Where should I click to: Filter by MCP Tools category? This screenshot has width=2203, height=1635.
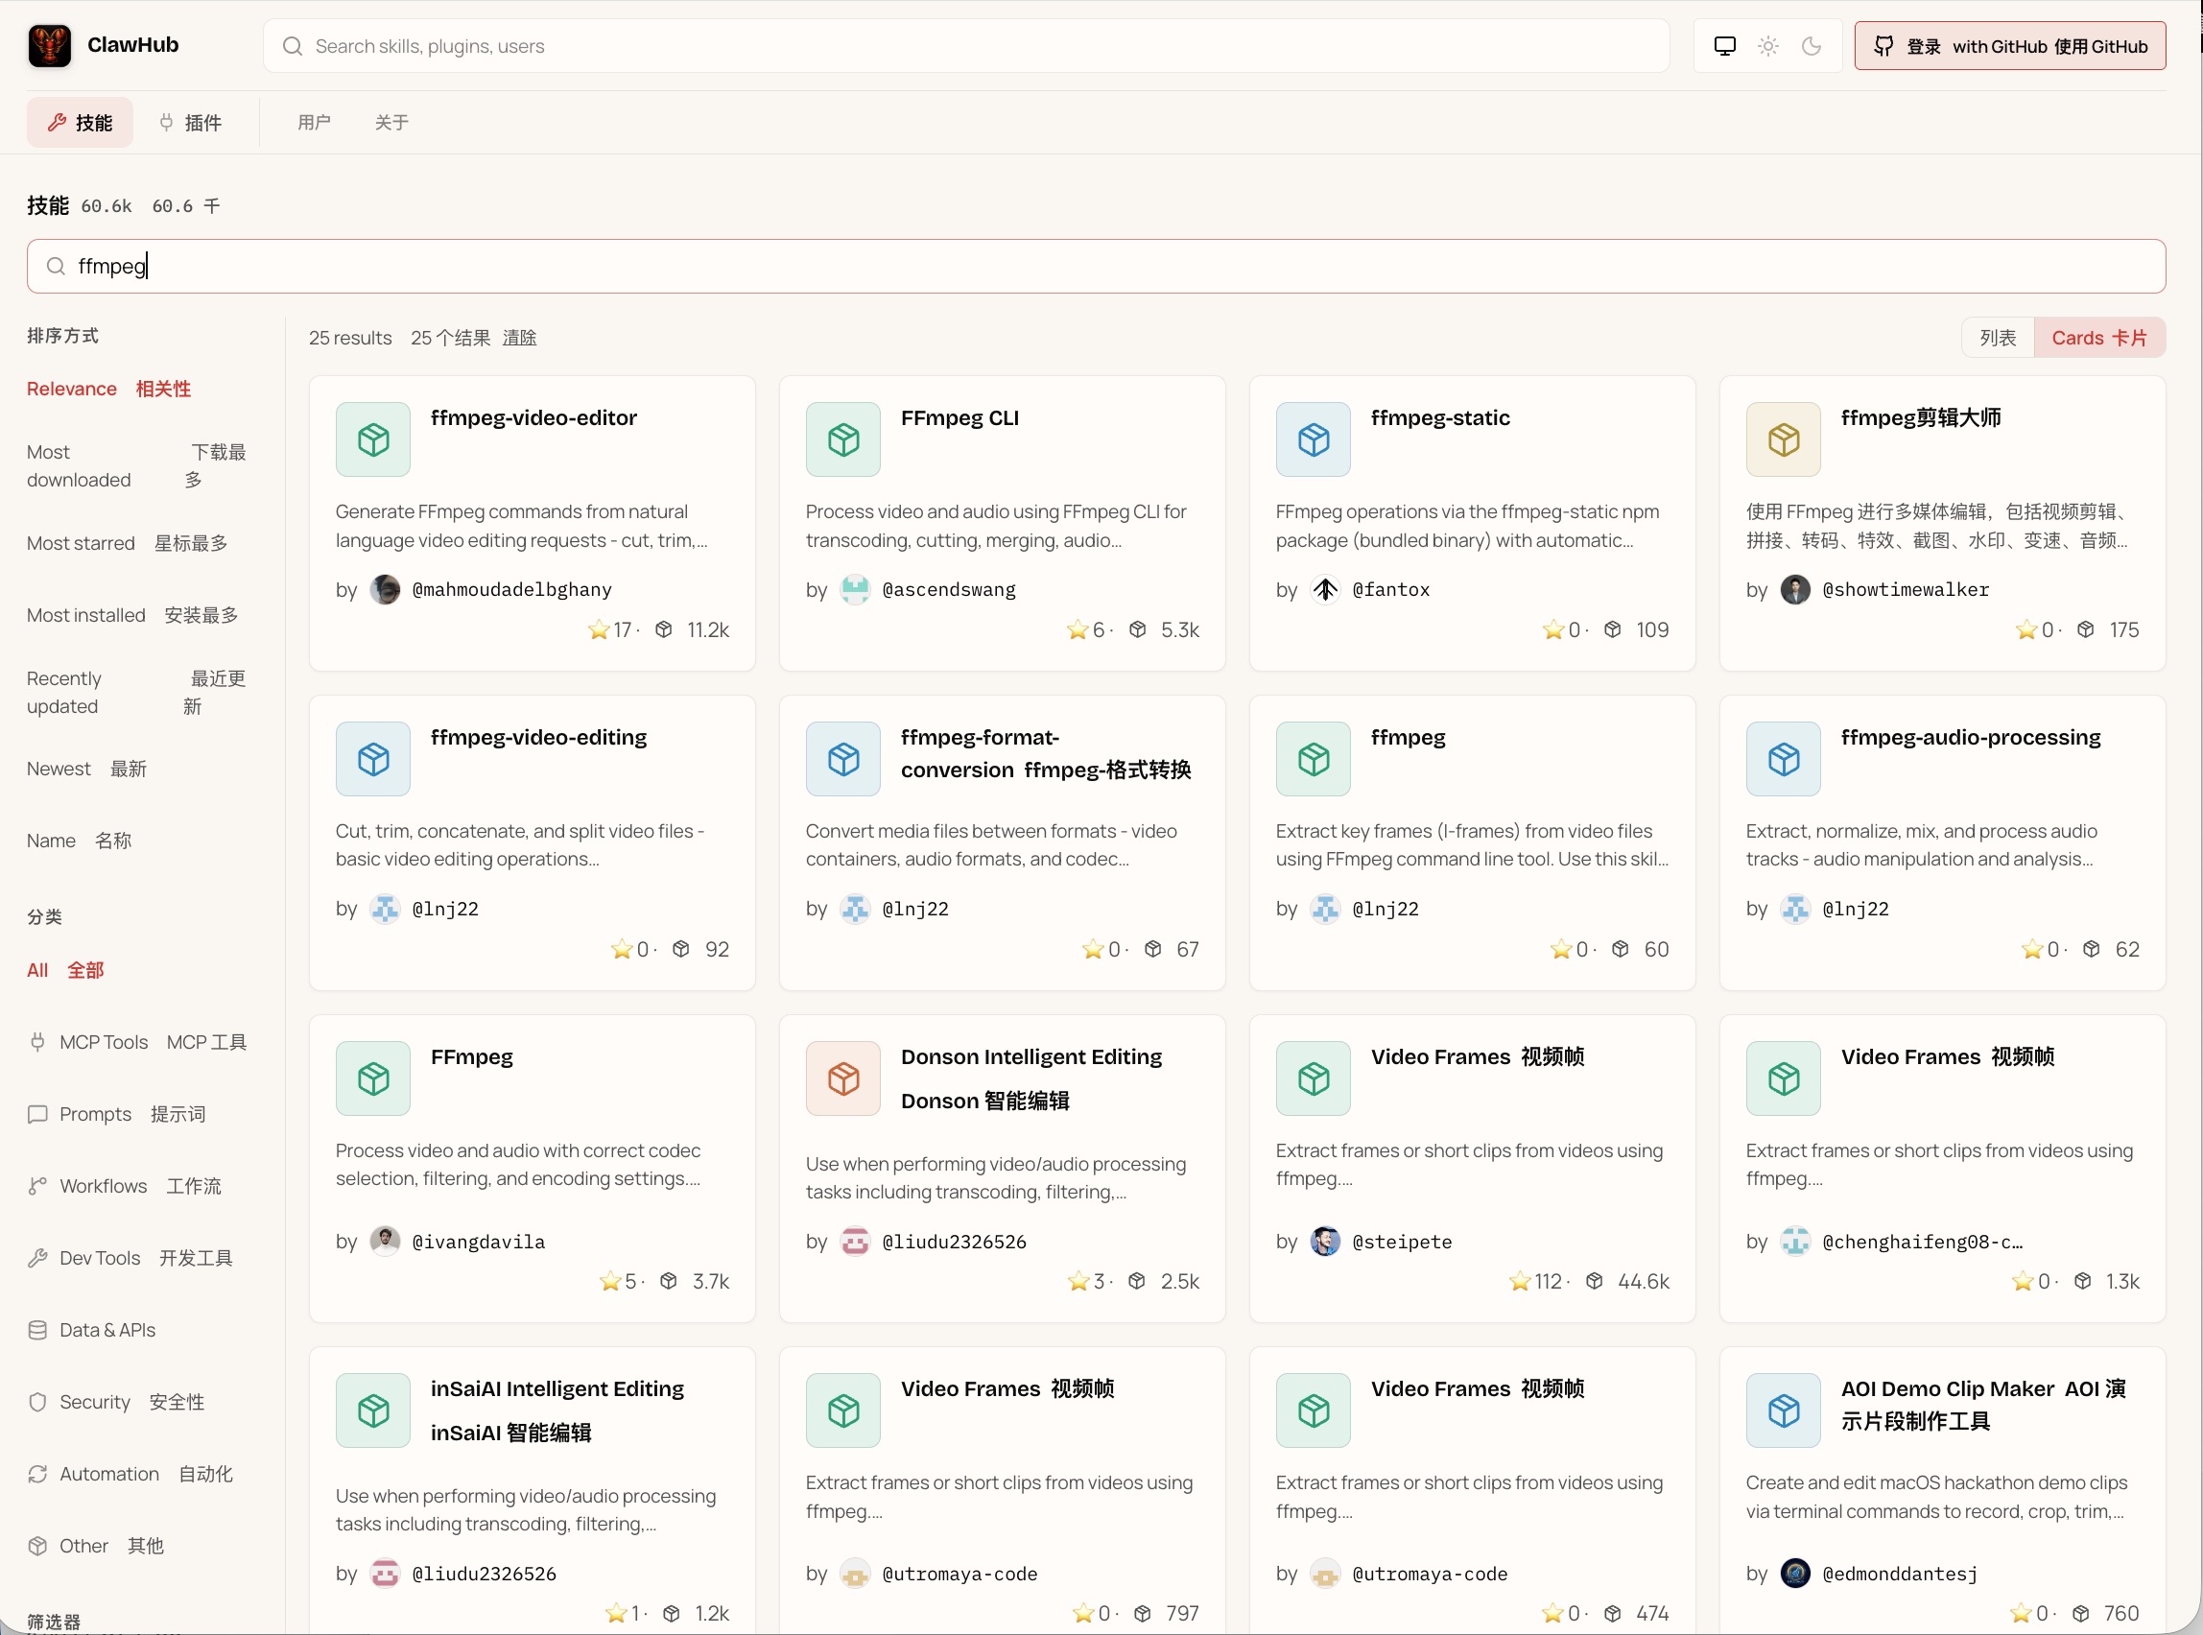pos(137,1042)
